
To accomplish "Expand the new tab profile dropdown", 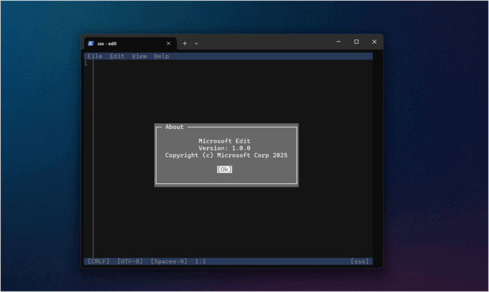I will 196,44.
